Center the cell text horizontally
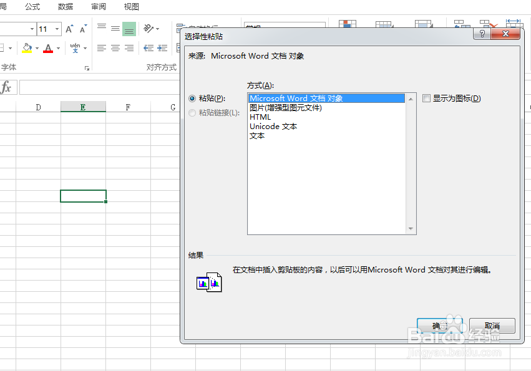 point(115,48)
